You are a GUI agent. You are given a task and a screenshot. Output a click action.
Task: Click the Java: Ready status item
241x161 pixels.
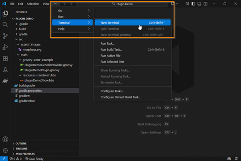[34, 159]
